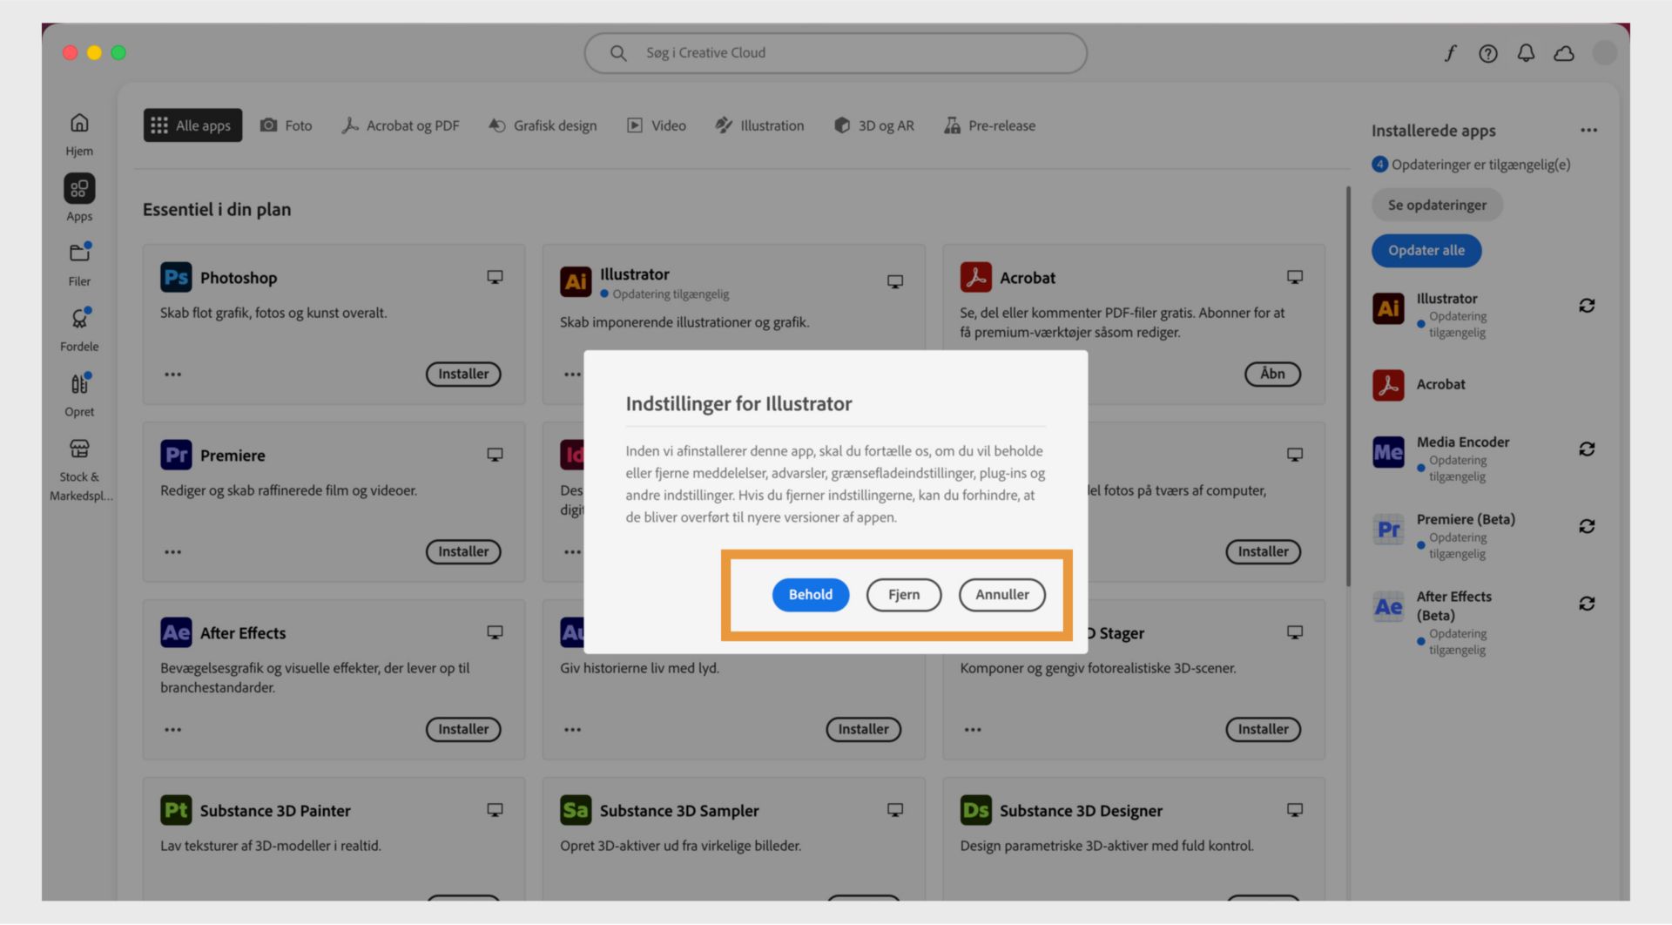Install Photoshop with Installer button
This screenshot has width=1672, height=925.
(463, 375)
